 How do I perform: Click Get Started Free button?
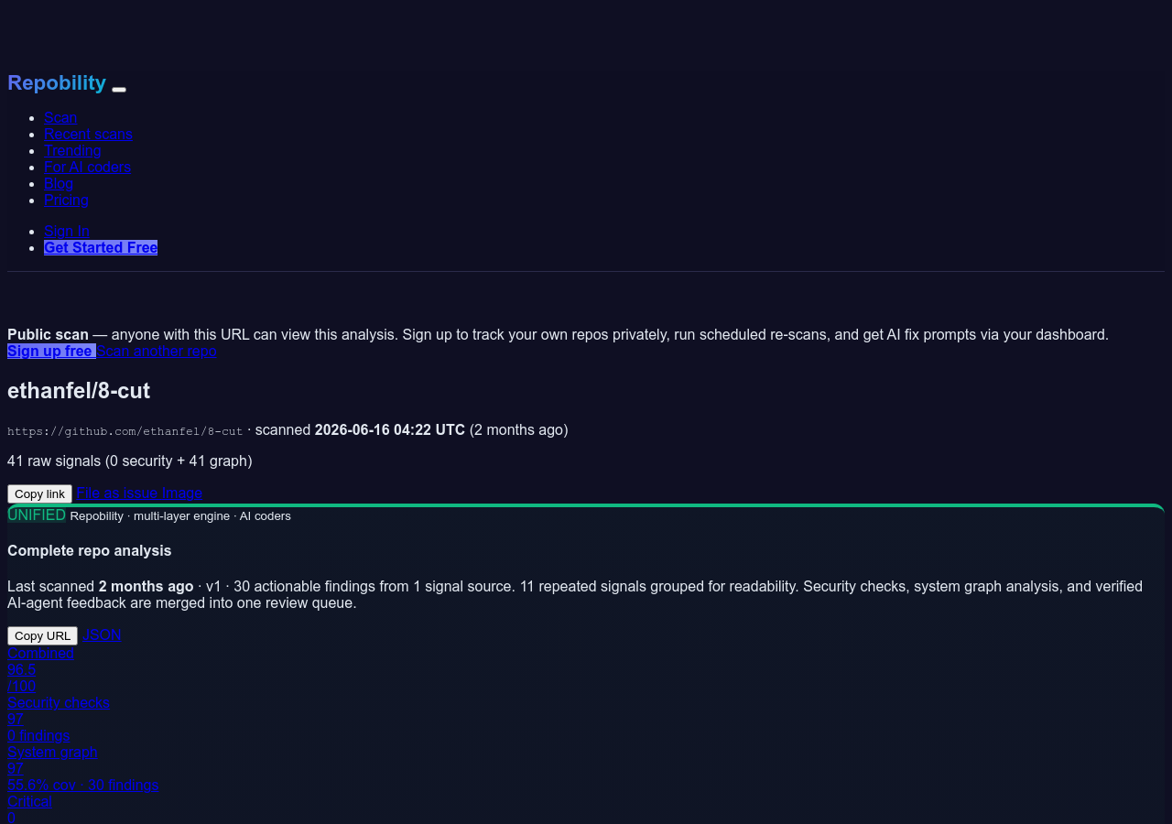pyautogui.click(x=101, y=247)
